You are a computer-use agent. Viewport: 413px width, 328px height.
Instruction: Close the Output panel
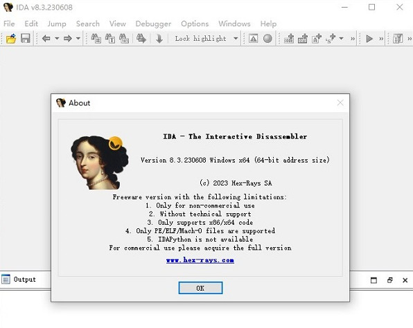click(405, 280)
